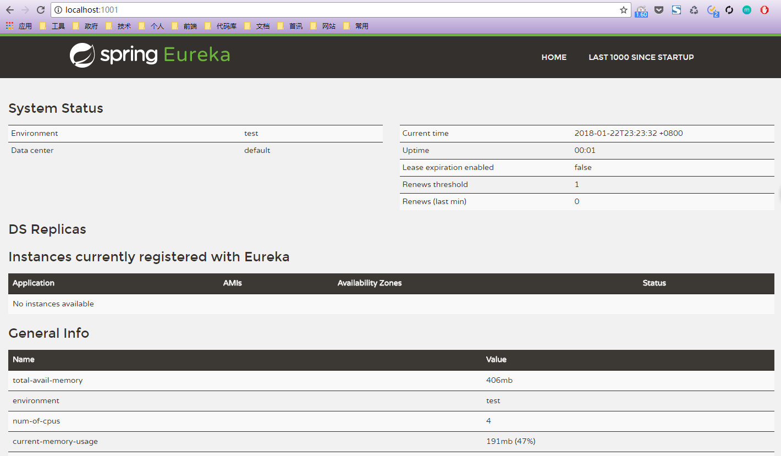781x456 pixels.
Task: Click the 406mb memory value
Action: coord(499,380)
